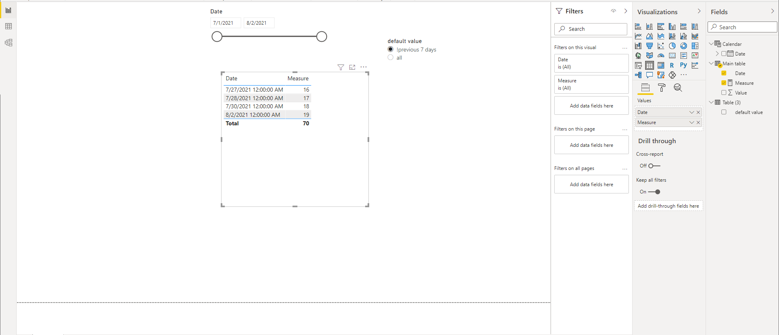Expand the Calendar Date hierarchy
Viewport: 779px width, 335px height.
tap(717, 54)
